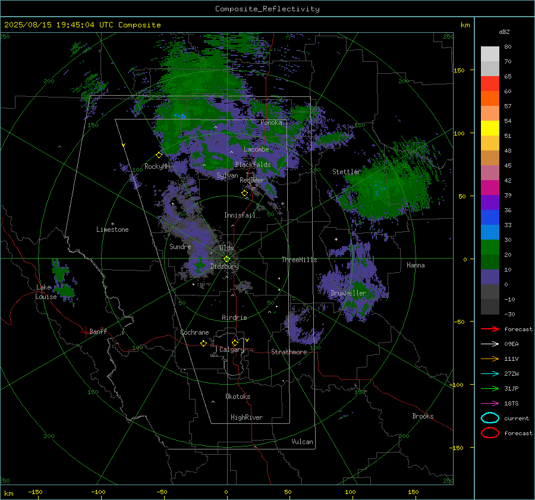Click the Brooks city label
Viewport: 535px width, 500px height.
click(x=423, y=416)
